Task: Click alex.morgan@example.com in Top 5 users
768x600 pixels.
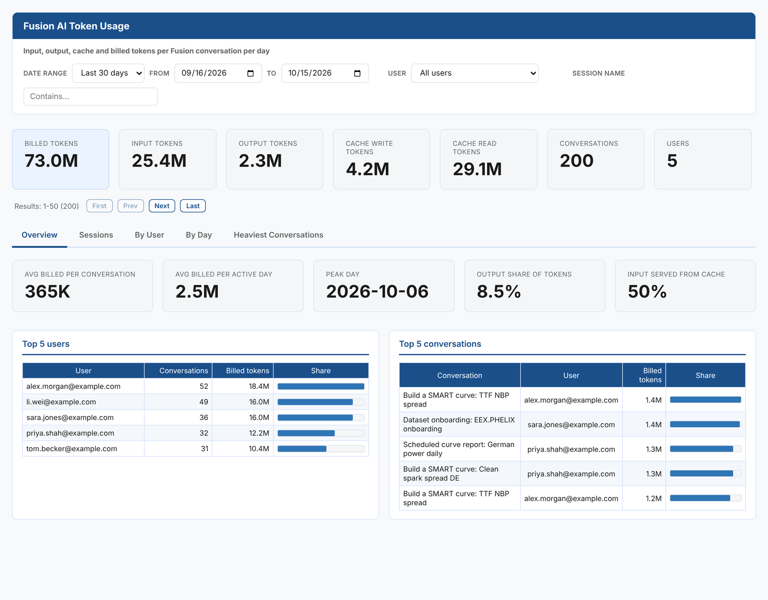Action: [x=73, y=386]
